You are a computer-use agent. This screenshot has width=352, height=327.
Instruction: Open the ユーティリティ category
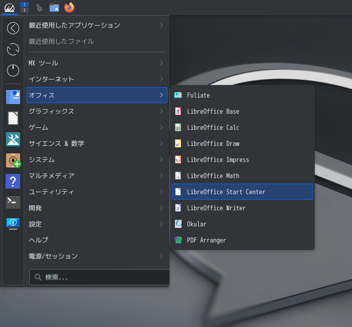point(97,192)
